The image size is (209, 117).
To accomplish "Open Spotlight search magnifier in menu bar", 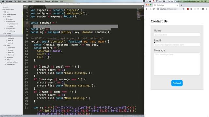I will coord(202,1).
